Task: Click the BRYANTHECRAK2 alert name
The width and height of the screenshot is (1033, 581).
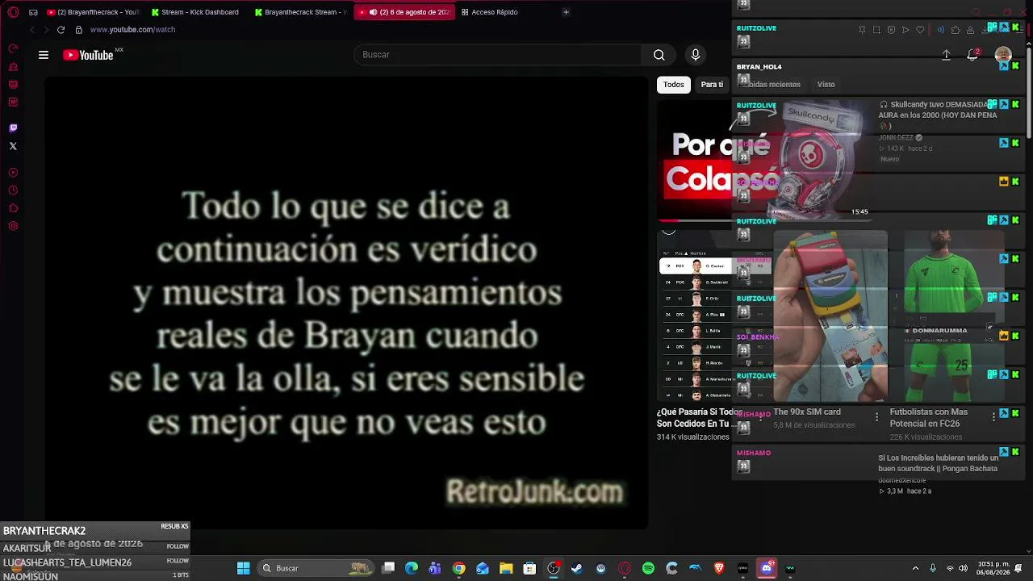Action: [x=44, y=531]
